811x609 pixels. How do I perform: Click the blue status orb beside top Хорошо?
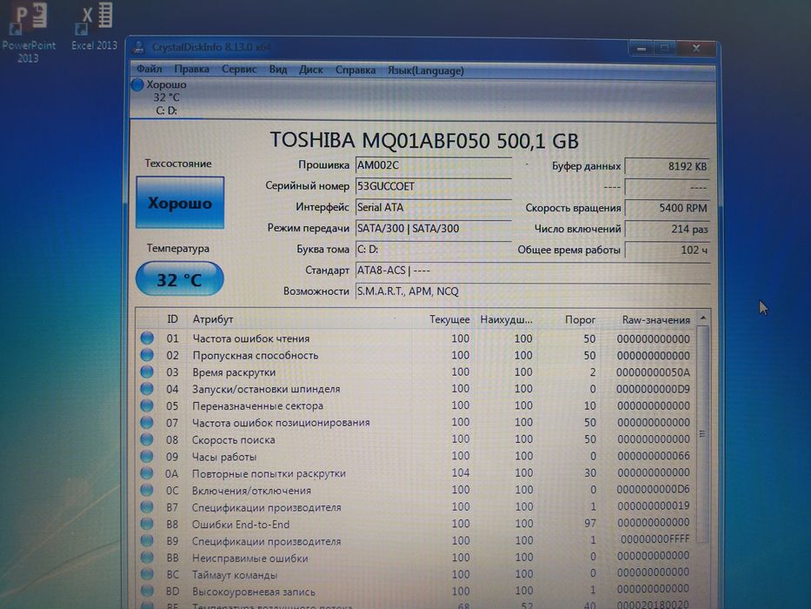pos(137,84)
